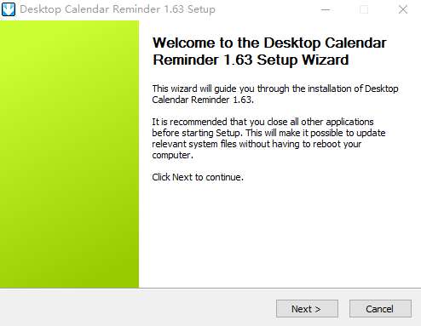The image size is (421, 326).
Task: Cancel the installation
Action: click(380, 308)
